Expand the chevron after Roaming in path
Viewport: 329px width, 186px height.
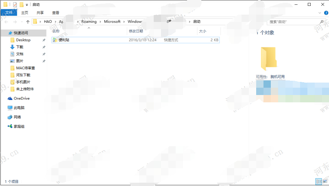point(100,22)
